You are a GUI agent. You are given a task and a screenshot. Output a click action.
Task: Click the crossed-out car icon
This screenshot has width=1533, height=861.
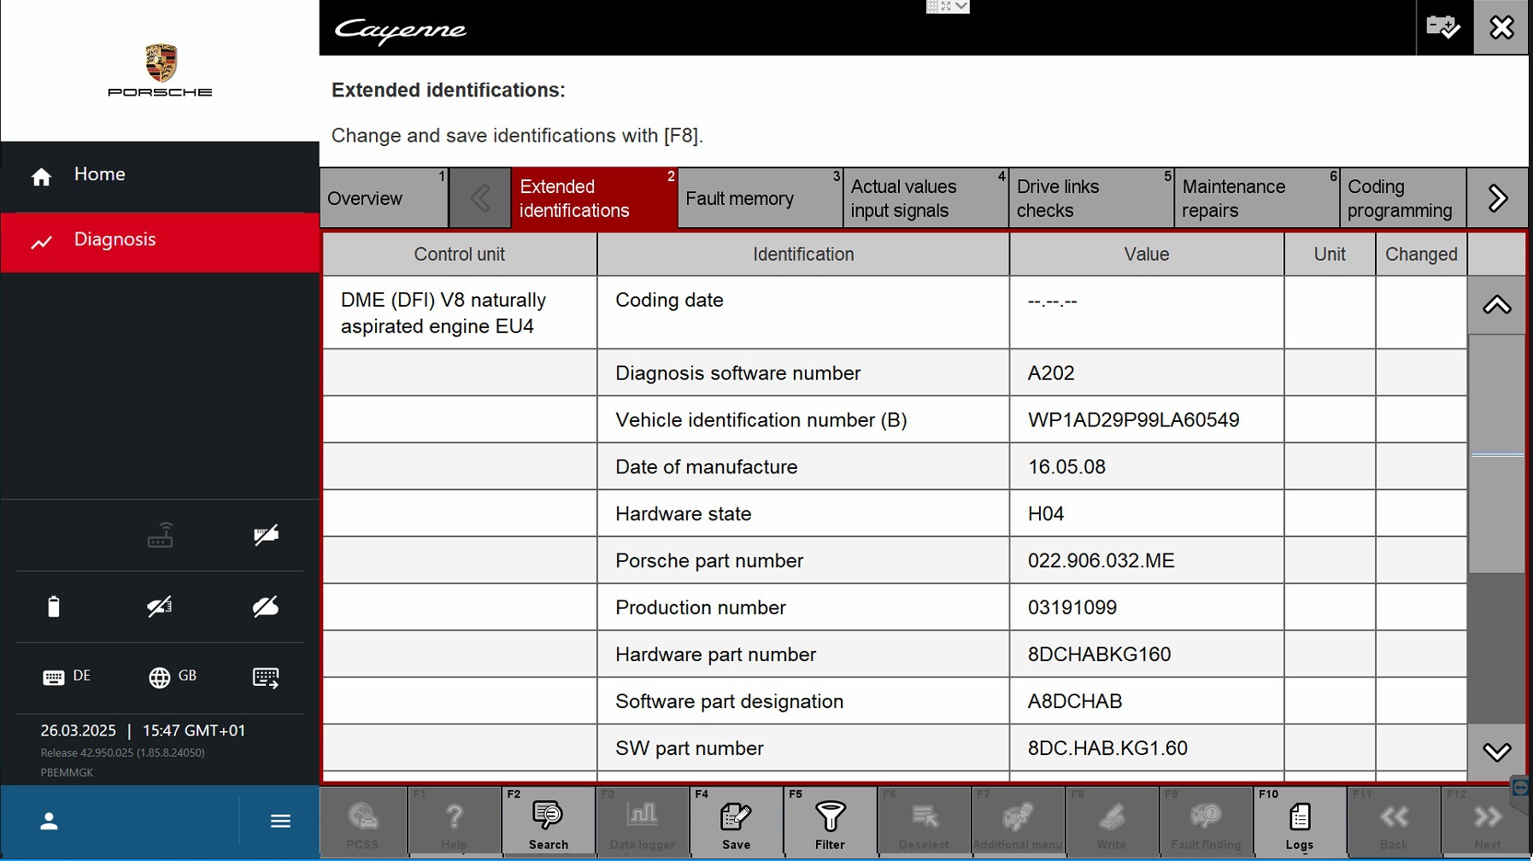266,606
